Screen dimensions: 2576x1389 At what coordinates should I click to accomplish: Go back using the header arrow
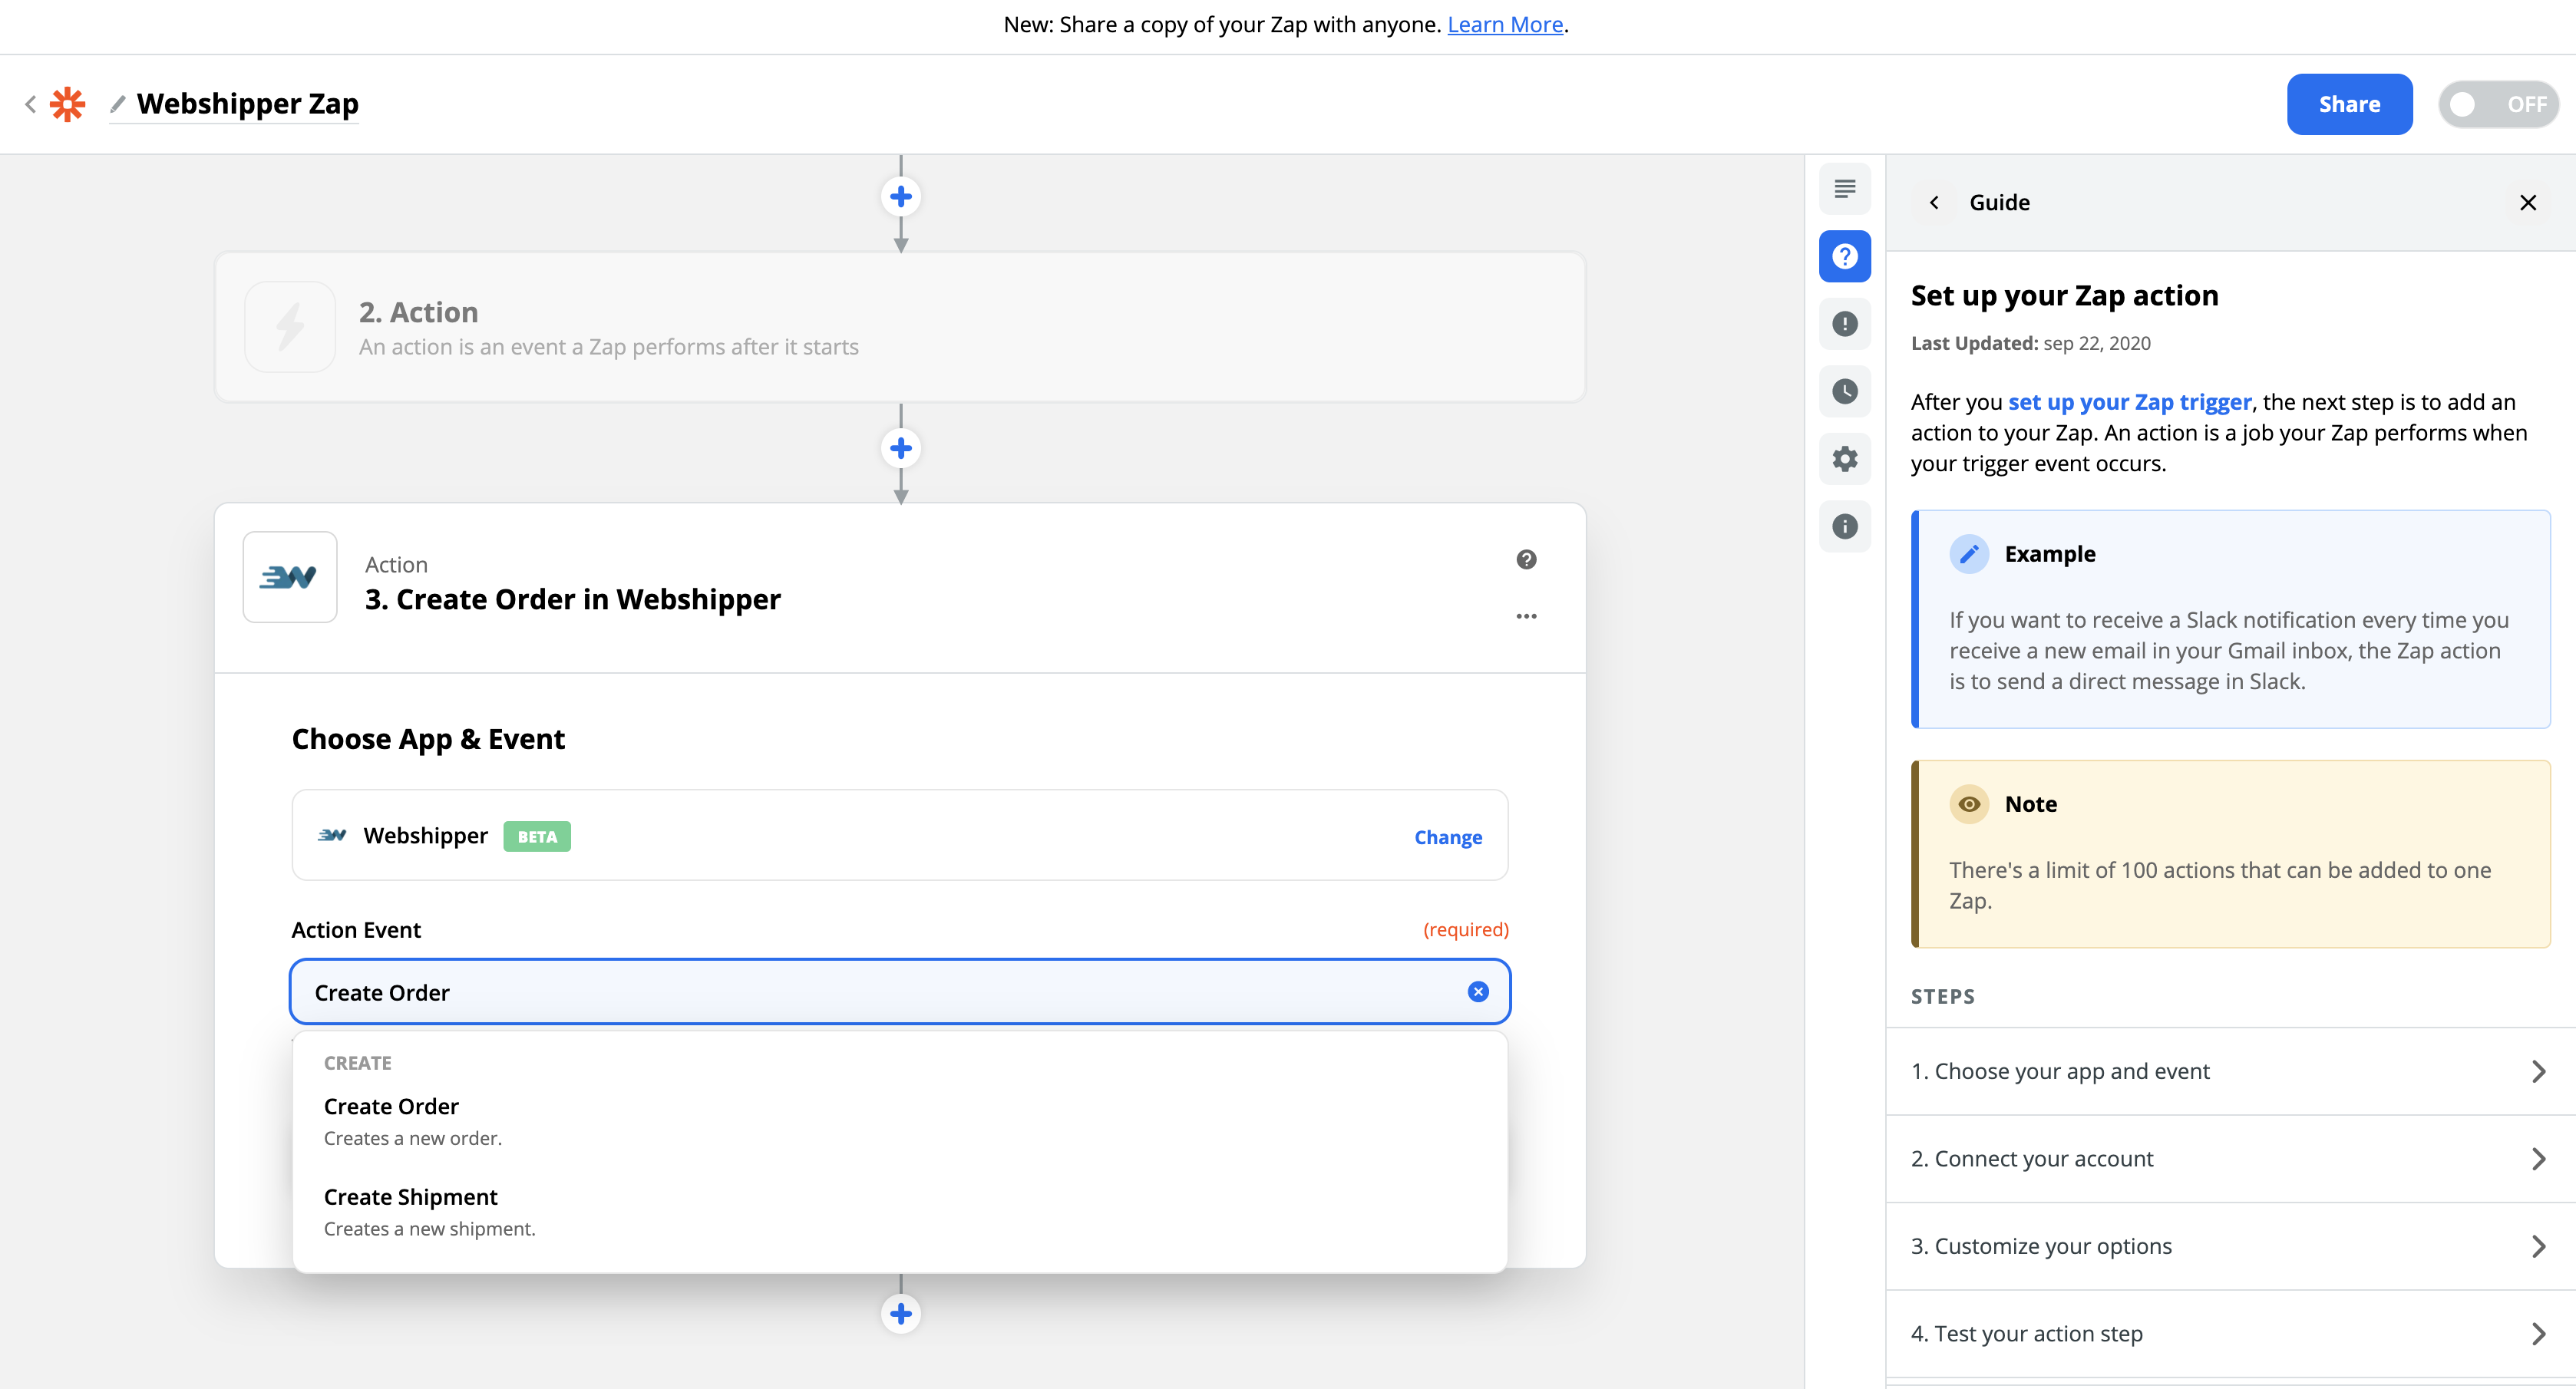[x=30, y=104]
